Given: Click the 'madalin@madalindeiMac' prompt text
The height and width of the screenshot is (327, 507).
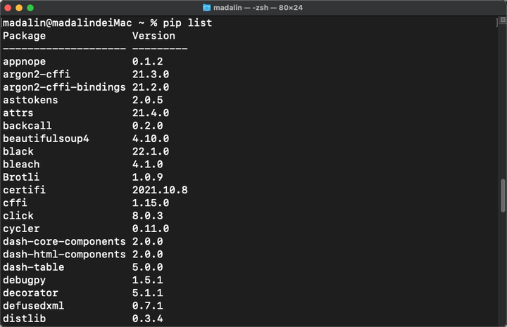Looking at the screenshot, I should (x=68, y=23).
